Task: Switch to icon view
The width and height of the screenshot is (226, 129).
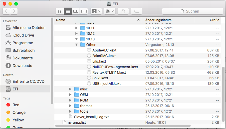Action: pyautogui.click(x=60, y=11)
